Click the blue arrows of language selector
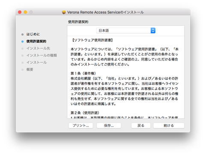The width and height of the screenshot is (206, 155). (x=153, y=30)
